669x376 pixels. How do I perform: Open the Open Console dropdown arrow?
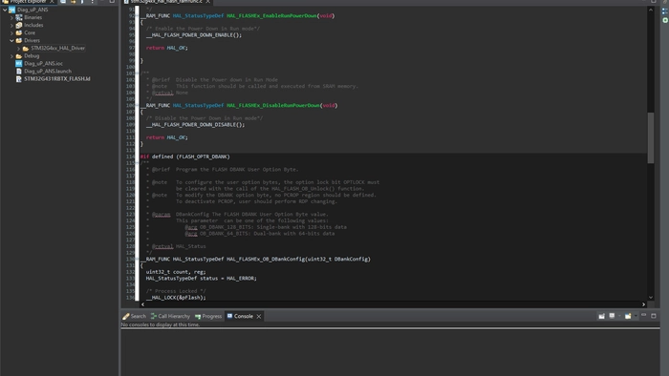636,316
